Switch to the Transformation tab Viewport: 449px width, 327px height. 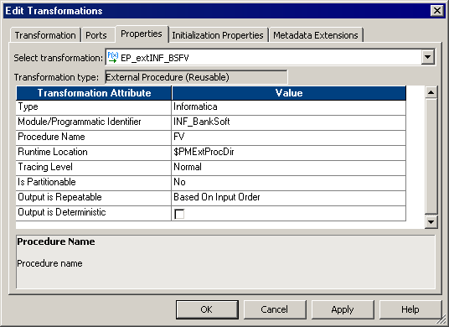[x=45, y=35]
